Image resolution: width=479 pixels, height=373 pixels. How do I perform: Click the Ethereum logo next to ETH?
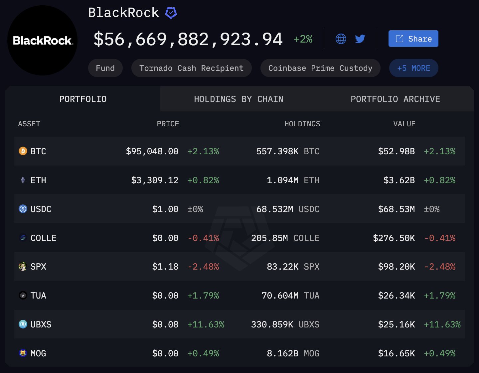[22, 180]
